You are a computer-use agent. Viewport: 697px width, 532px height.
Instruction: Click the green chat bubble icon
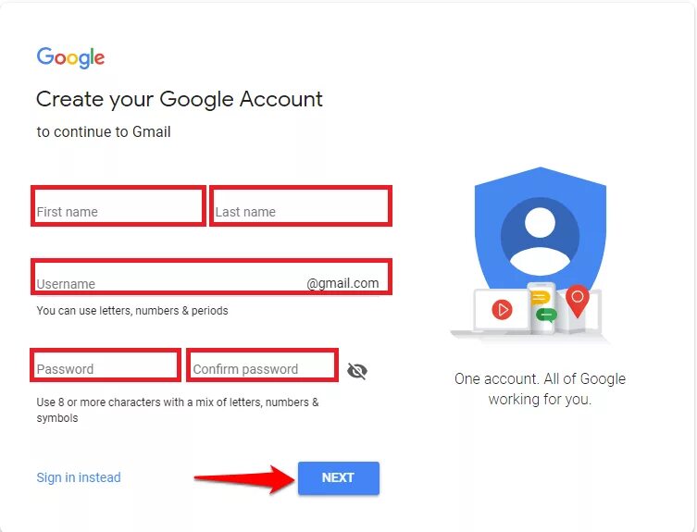pyautogui.click(x=546, y=315)
